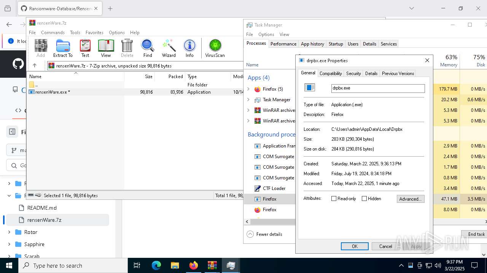The height and width of the screenshot is (273, 487).
Task: Open the Windows Start menu
Action: 9,265
